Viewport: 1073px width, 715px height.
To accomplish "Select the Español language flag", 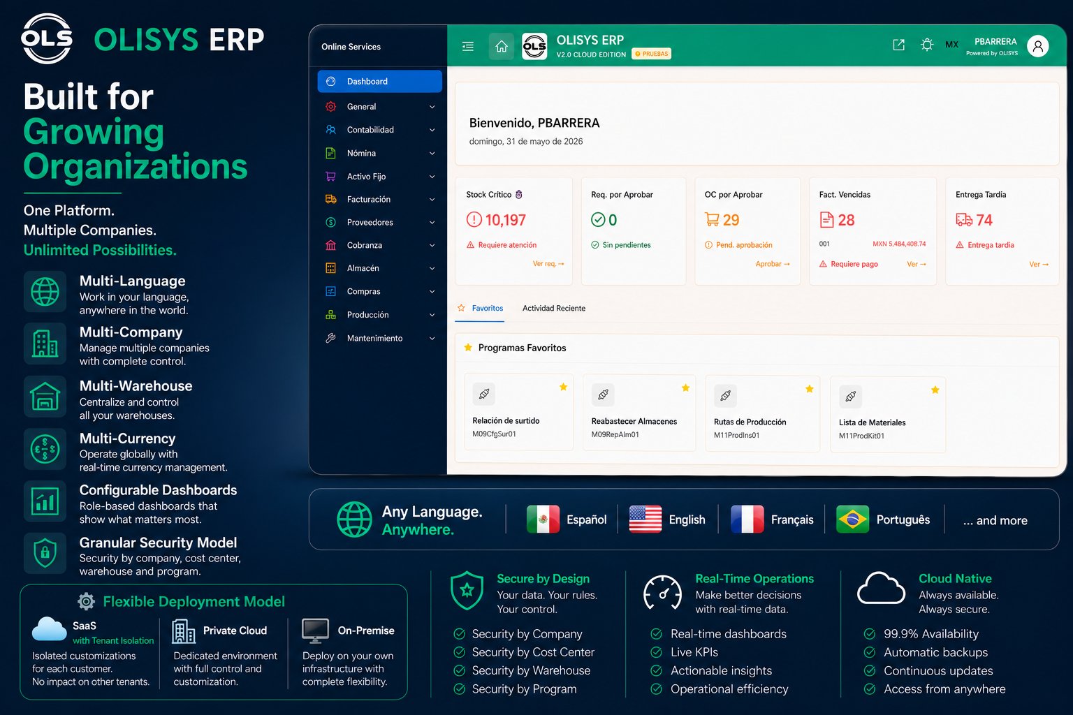I will coord(543,519).
